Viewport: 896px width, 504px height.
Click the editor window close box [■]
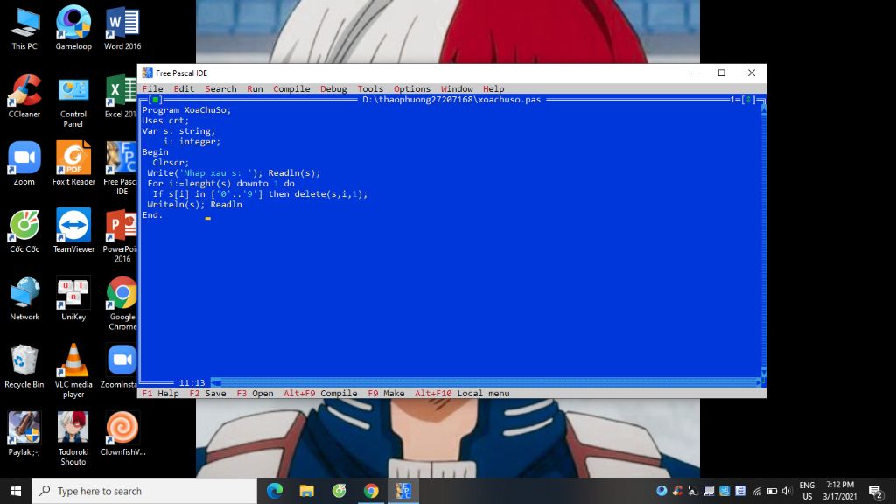click(156, 100)
